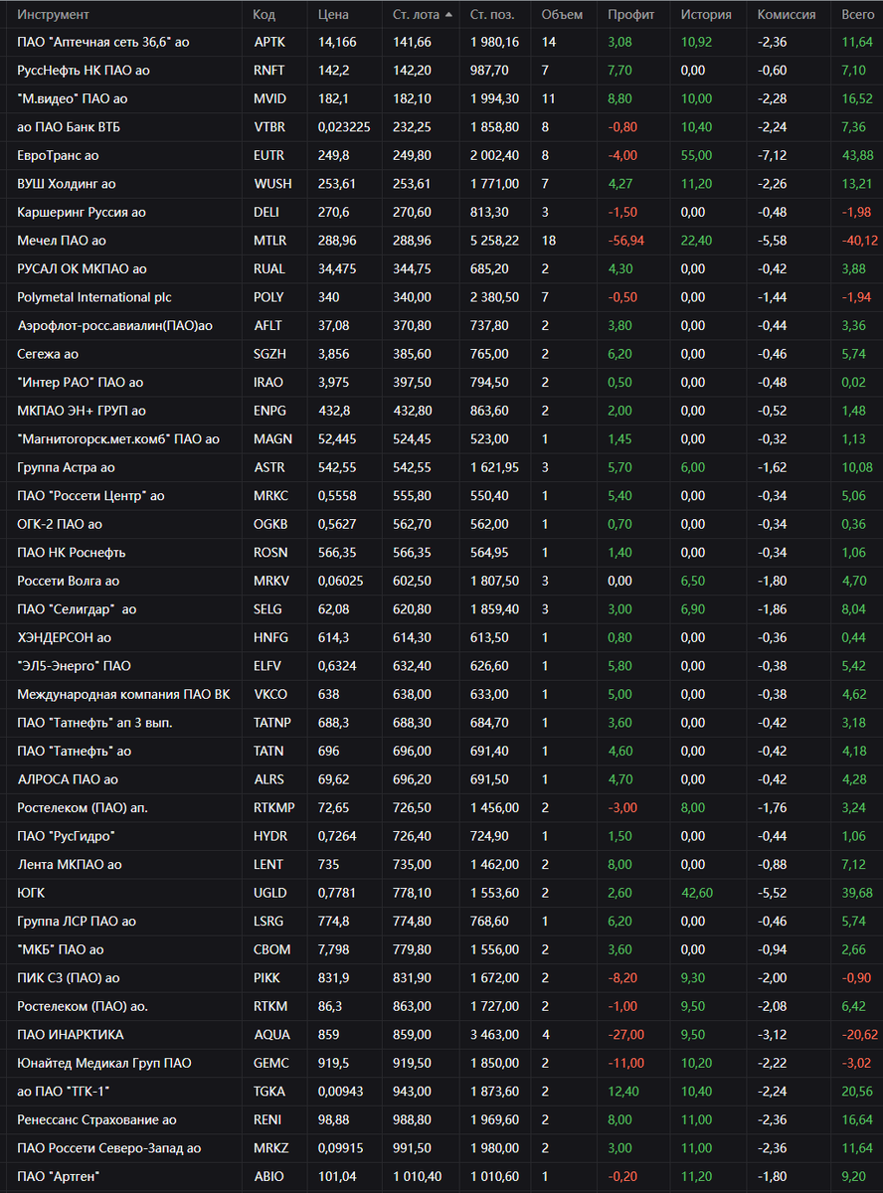This screenshot has height=1193, width=883.
Task: Click the MRKZ ticker code
Action: pyautogui.click(x=270, y=1147)
